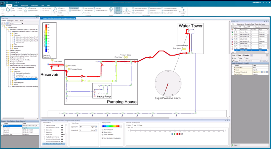This screenshot has height=149, width=271.
Task: Click Select Session Unit Set
Action: pos(182,10)
